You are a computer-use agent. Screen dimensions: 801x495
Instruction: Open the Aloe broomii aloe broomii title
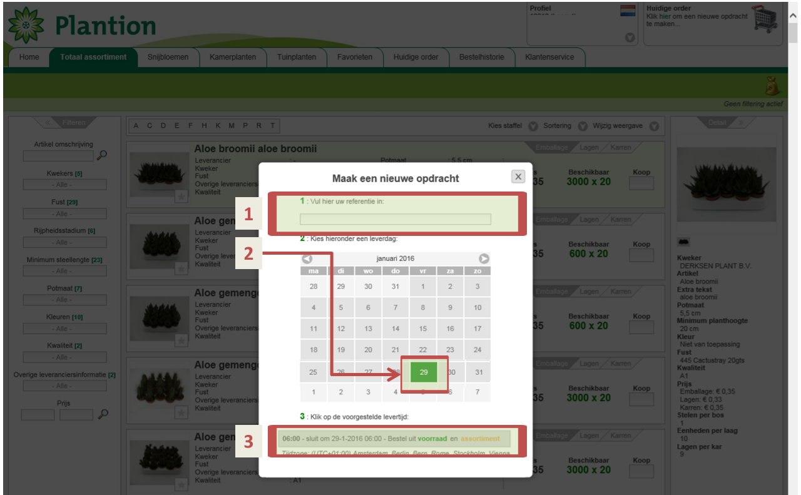pyautogui.click(x=255, y=149)
